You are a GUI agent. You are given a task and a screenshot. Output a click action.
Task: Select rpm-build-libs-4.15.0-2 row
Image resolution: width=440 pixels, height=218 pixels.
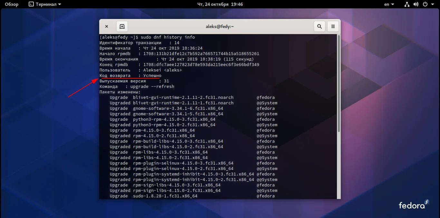point(194,147)
